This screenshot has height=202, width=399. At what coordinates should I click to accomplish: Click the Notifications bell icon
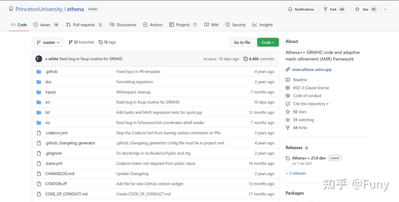pos(290,9)
